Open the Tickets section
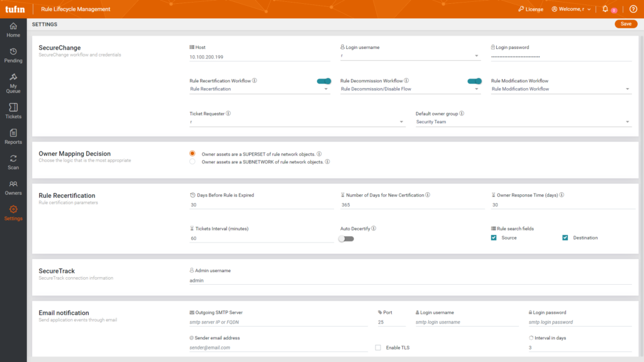The height and width of the screenshot is (362, 644). pos(13,111)
